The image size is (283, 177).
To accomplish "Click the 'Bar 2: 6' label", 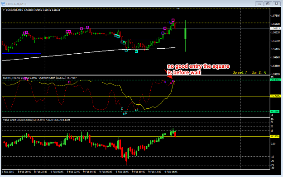I will (x=259, y=72).
